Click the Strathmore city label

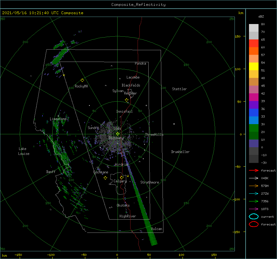pyautogui.click(x=150, y=182)
